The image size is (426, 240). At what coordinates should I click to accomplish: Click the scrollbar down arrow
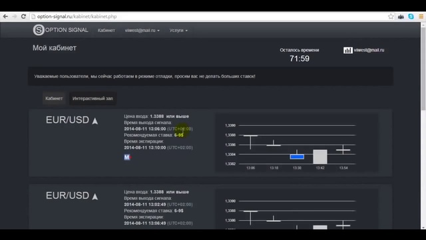pos(423,227)
